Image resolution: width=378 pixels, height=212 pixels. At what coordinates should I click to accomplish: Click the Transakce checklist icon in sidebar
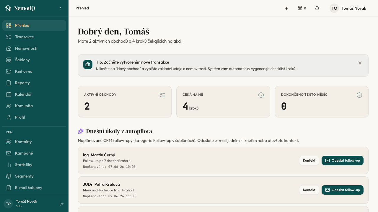click(x=9, y=37)
